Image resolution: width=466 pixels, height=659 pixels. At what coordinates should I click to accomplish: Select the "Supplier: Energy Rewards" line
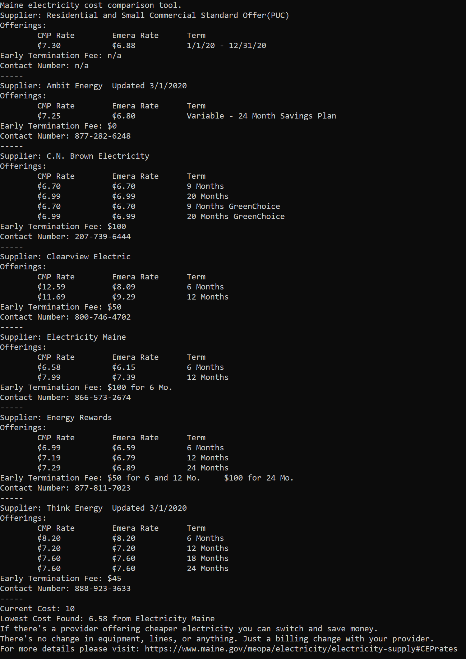(56, 418)
